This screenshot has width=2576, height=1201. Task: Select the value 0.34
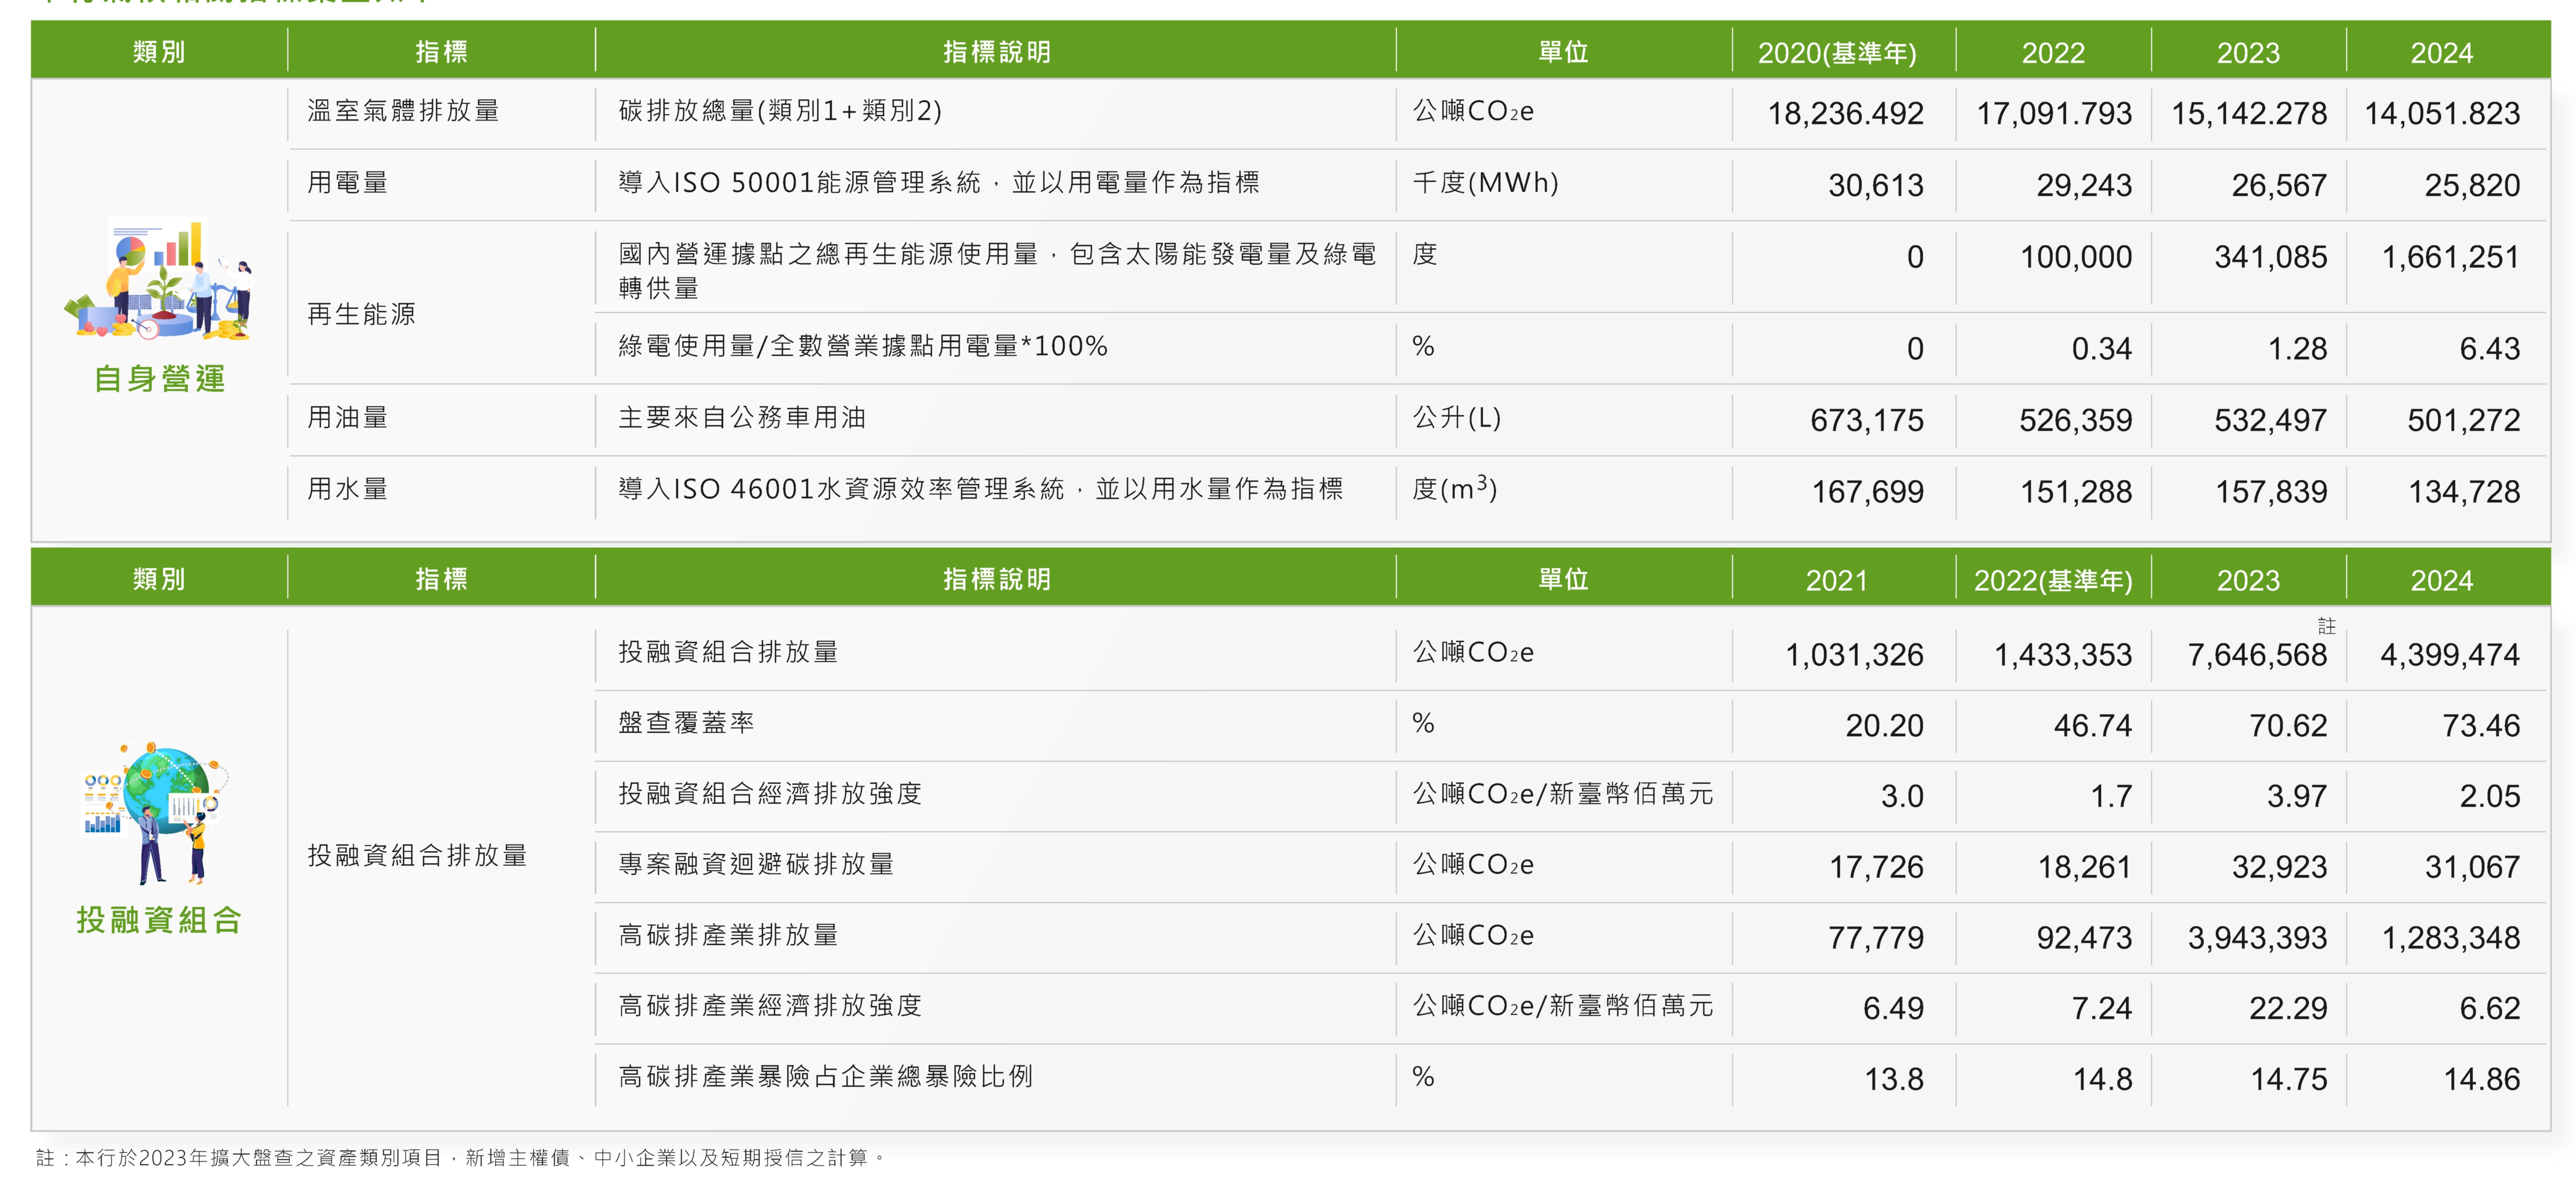coord(2102,349)
